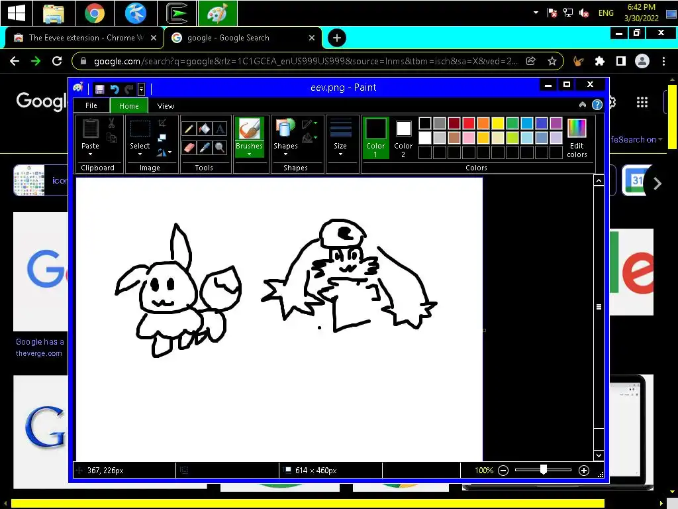Click zoom out minus button in status bar
This screenshot has width=678, height=509.
(503, 471)
